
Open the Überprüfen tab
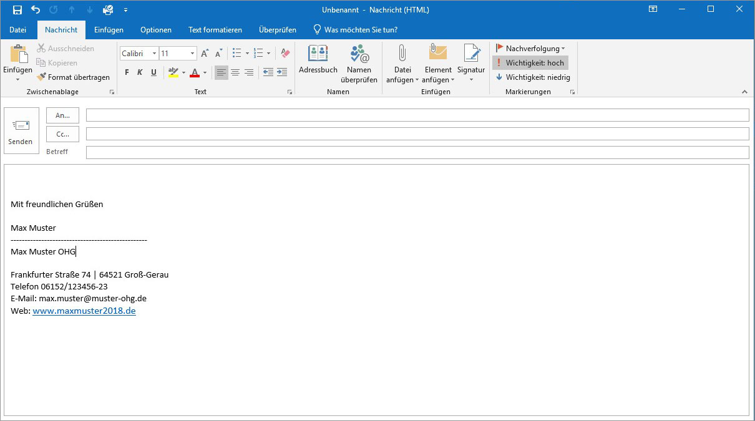click(278, 29)
